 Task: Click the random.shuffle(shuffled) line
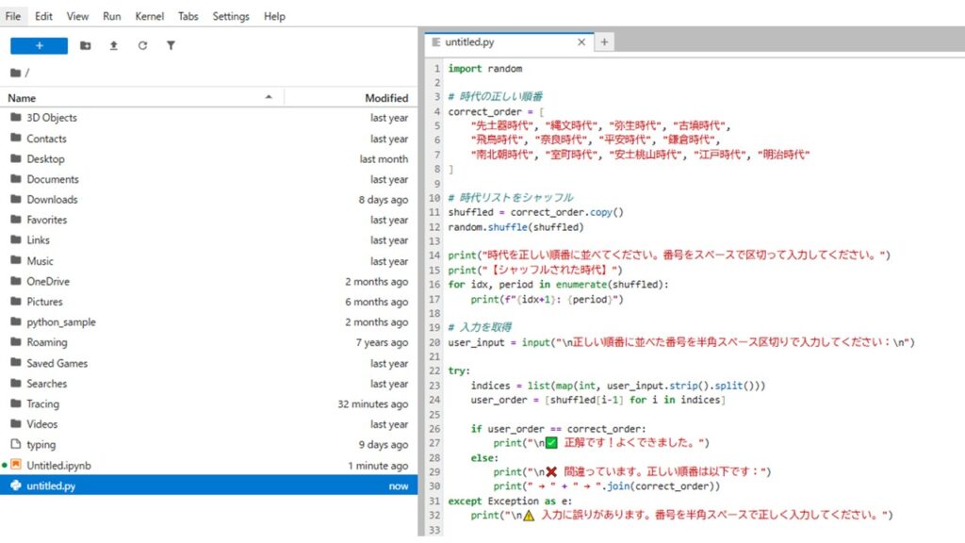pyautogui.click(x=515, y=226)
